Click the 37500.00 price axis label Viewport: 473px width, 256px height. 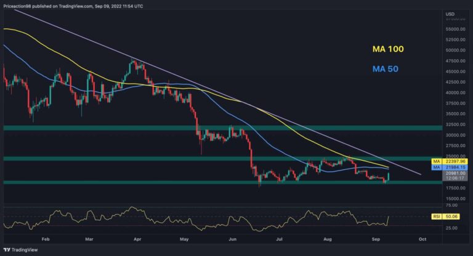[456, 103]
